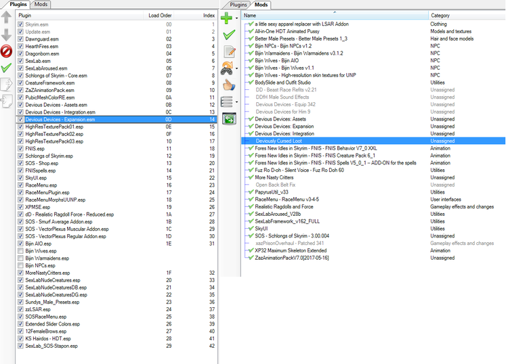The width and height of the screenshot is (508, 364).
Task: Click the import load order icon
Action: pos(6,101)
